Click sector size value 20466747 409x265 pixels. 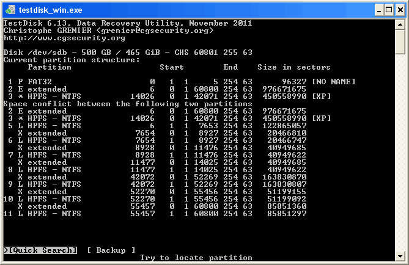287,140
